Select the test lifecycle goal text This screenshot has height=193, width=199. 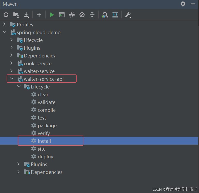(x=42, y=118)
